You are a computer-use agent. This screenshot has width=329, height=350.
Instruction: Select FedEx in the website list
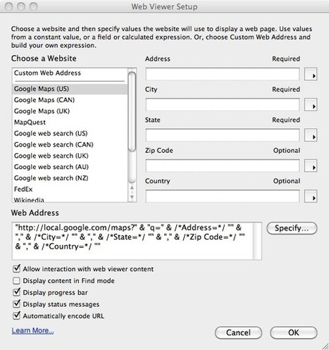70,189
